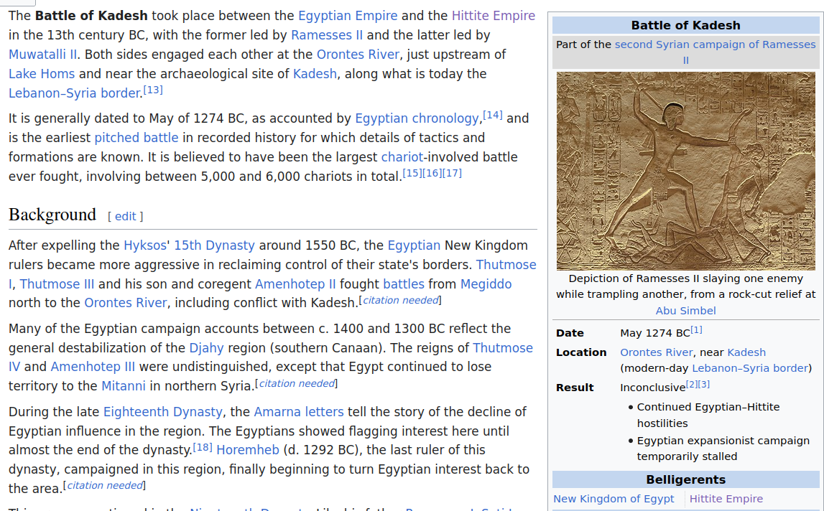824x511 pixels.
Task: Jump to citation 17
Action: pos(453,173)
